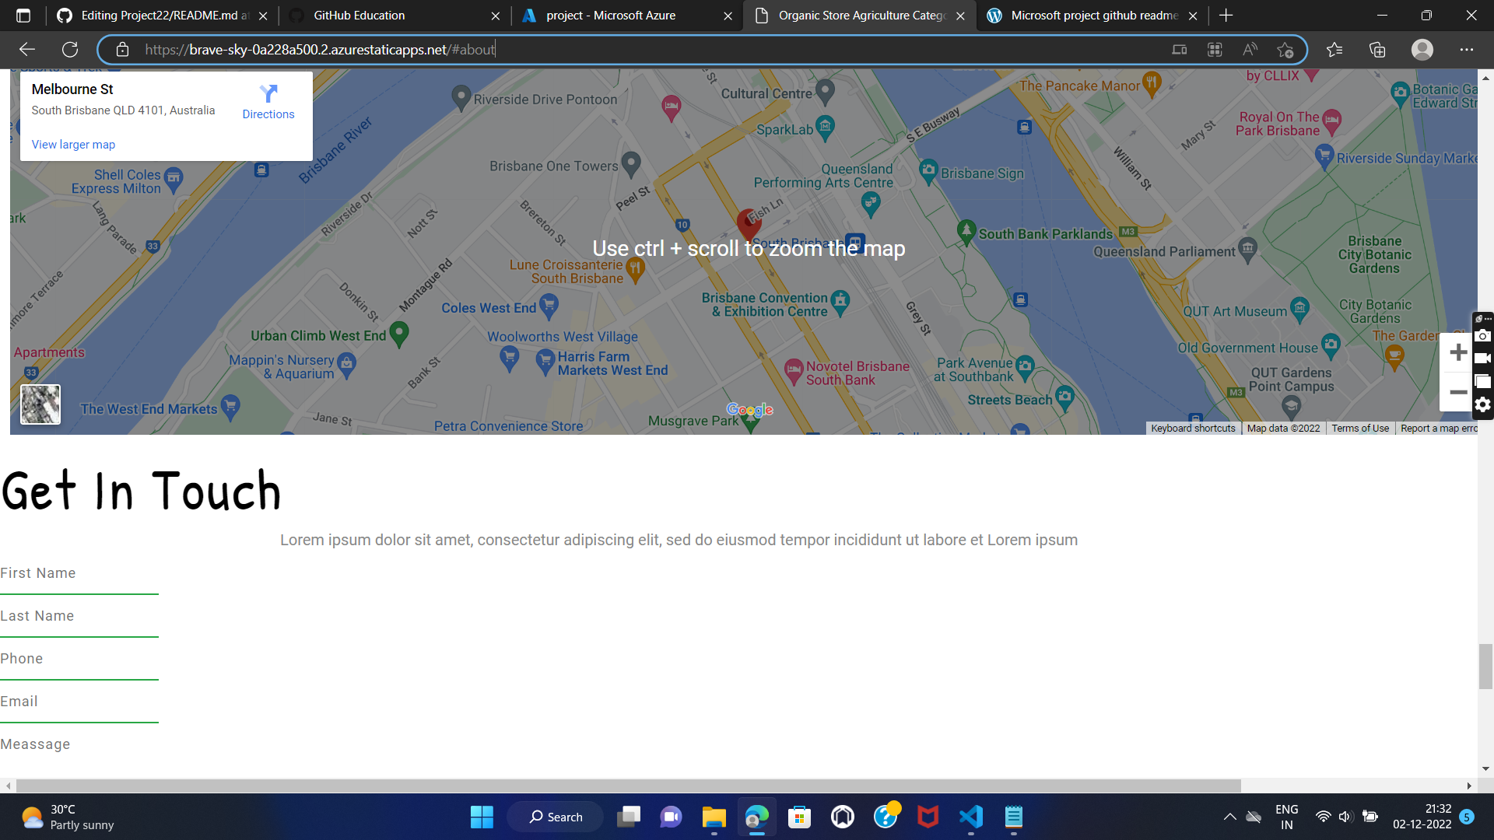This screenshot has width=1494, height=840.
Task: Switch to project - Microsoft Azure tab
Action: (x=611, y=16)
